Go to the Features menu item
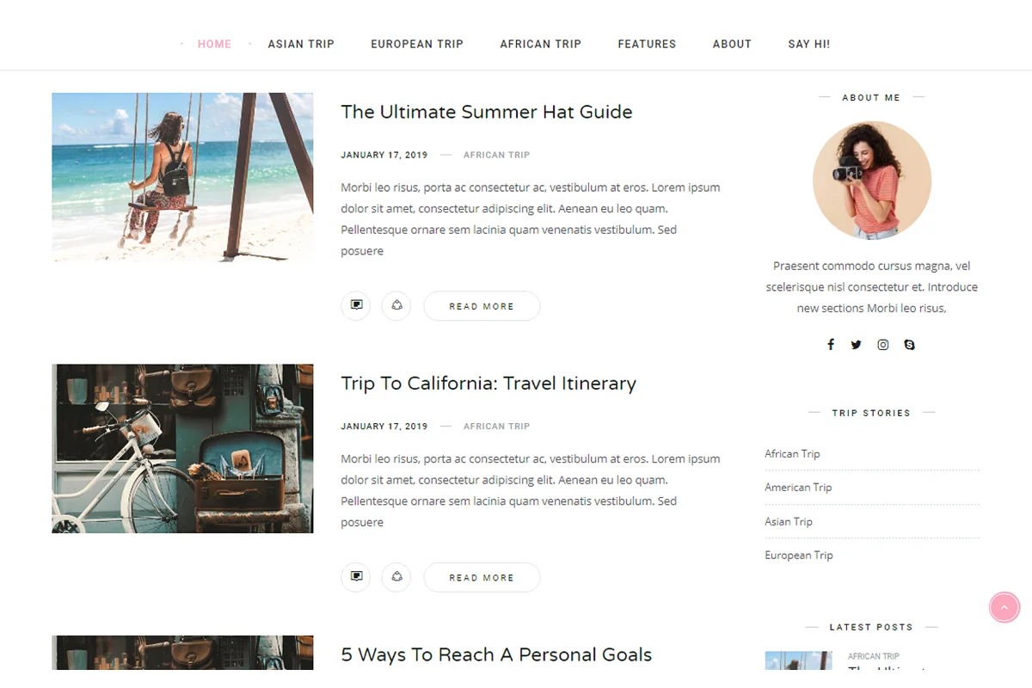Viewport: 1032px width, 688px height. point(647,44)
